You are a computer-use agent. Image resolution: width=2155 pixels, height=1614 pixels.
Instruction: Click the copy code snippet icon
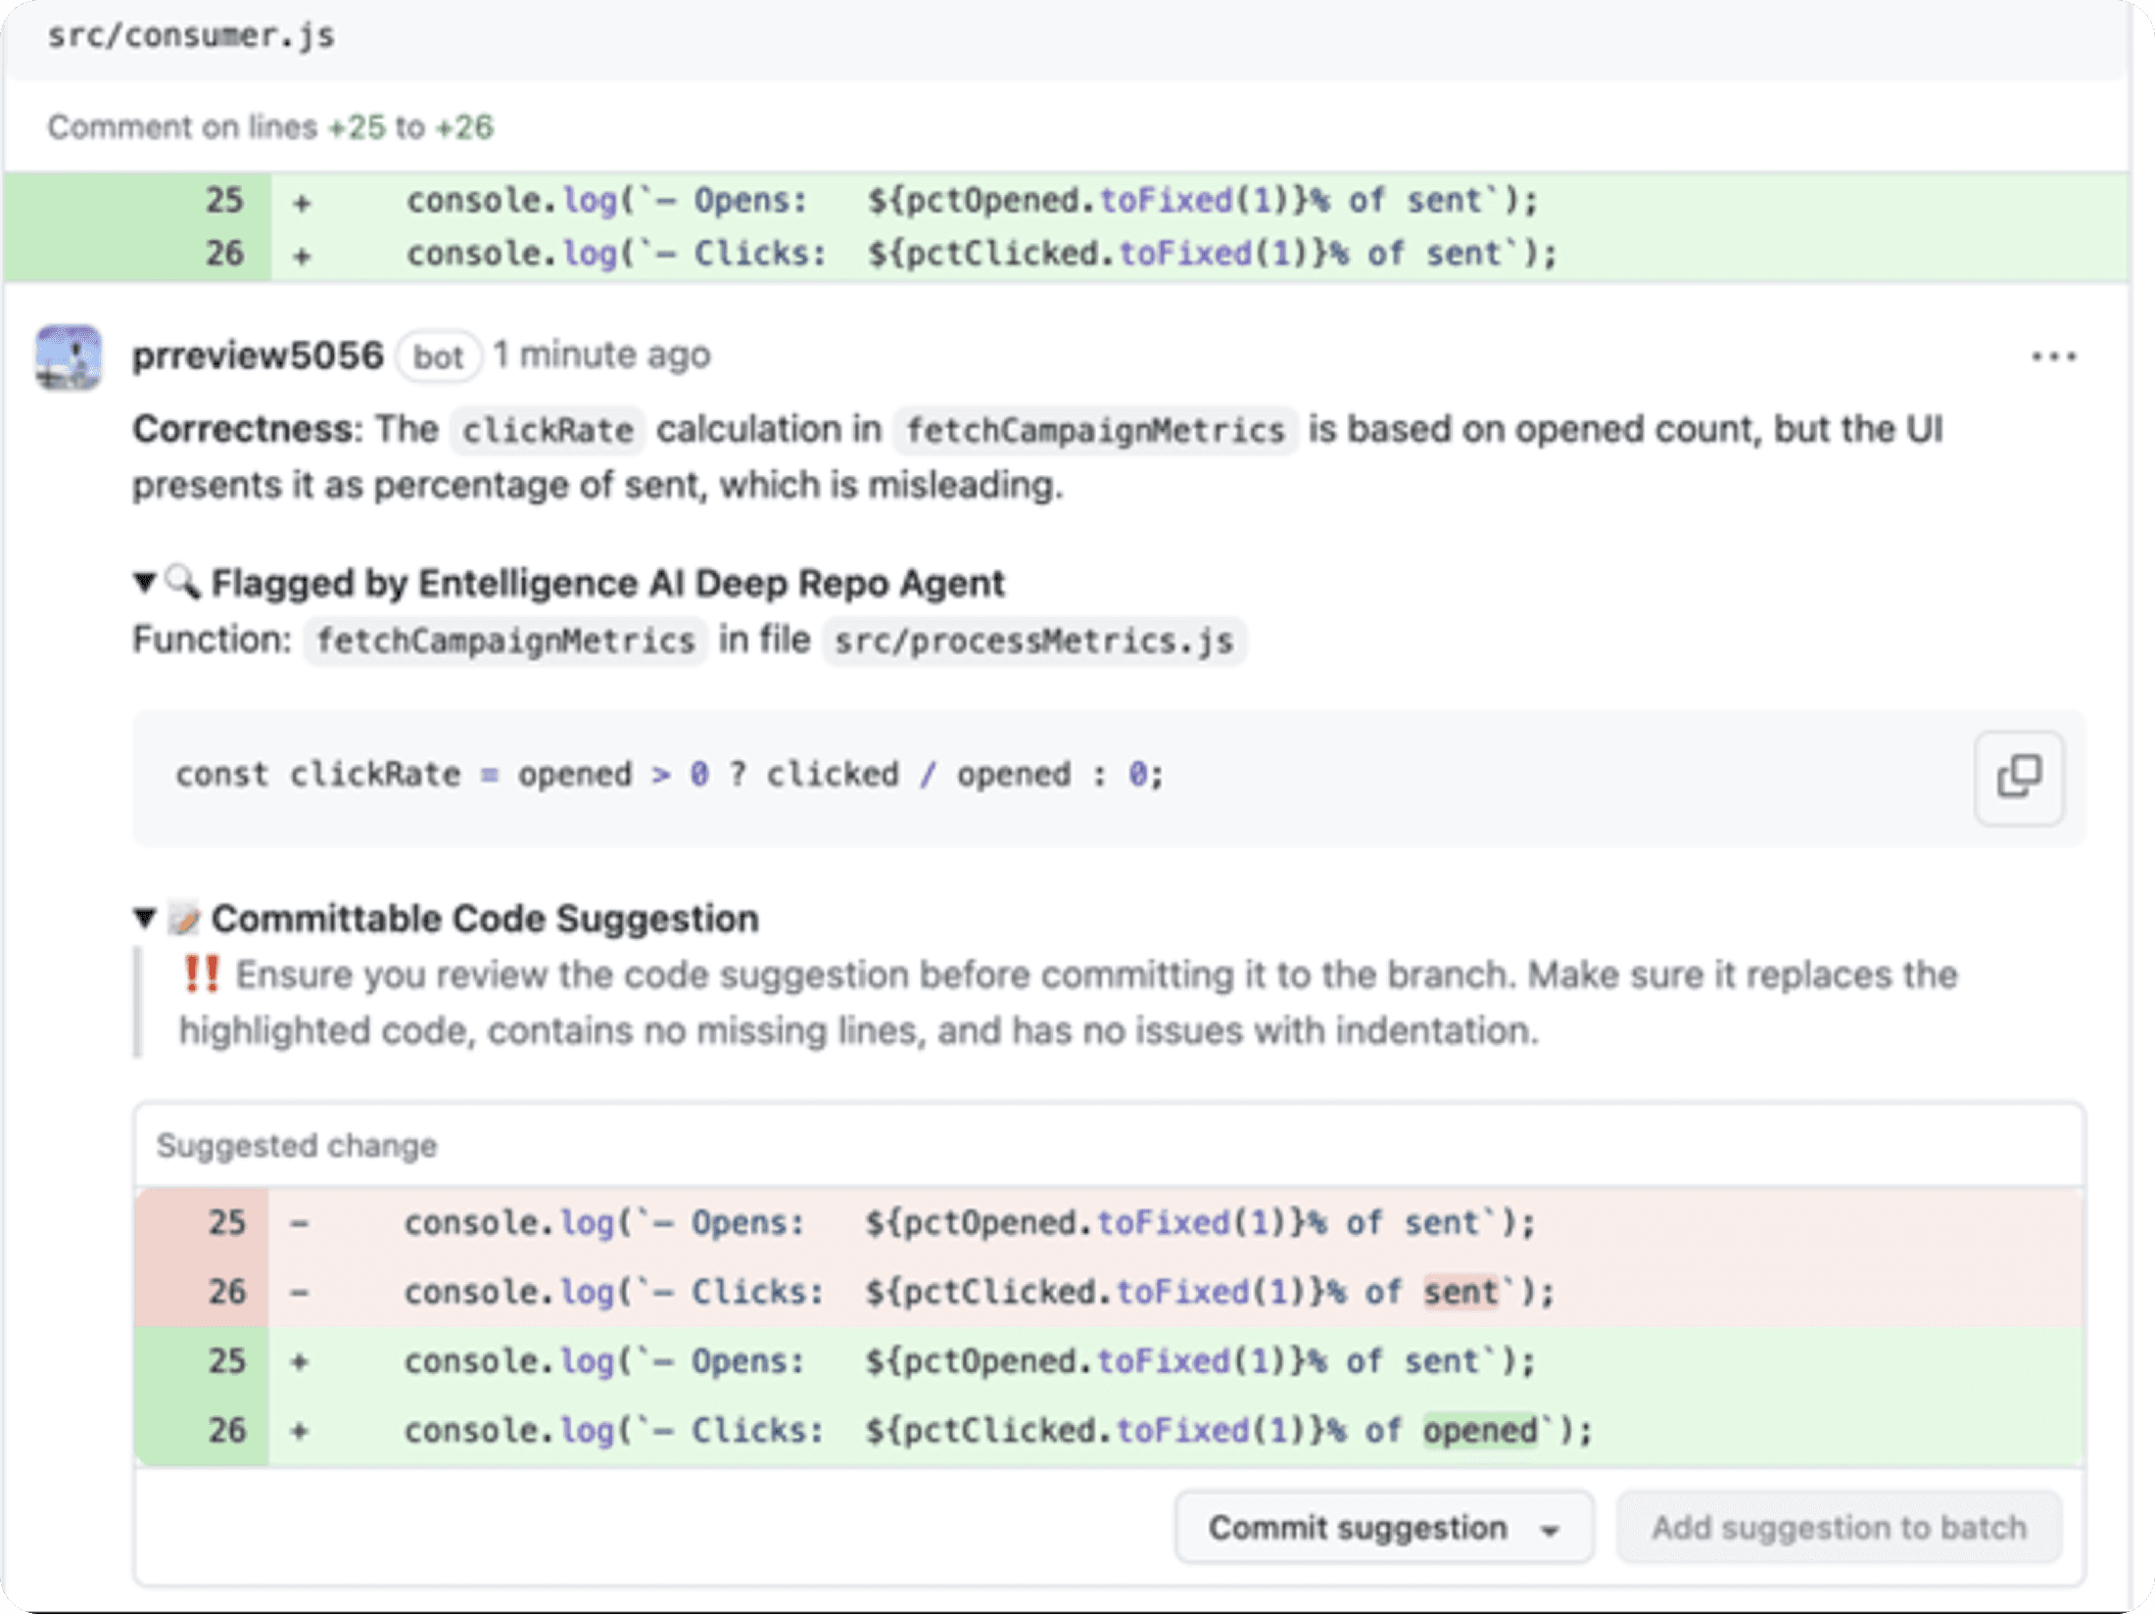pyautogui.click(x=2019, y=777)
